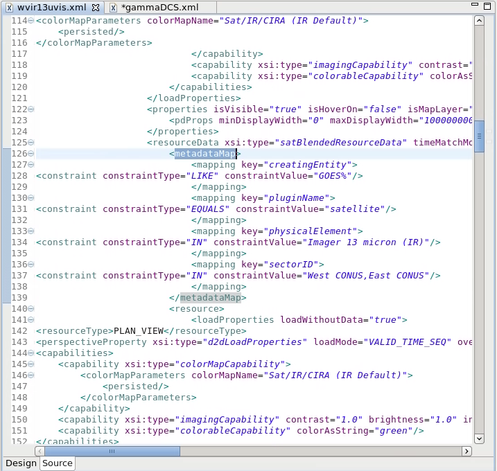Viewport: 497px width, 471px height.
Task: Collapse fold at line 122 properties
Action: pyautogui.click(x=30, y=109)
